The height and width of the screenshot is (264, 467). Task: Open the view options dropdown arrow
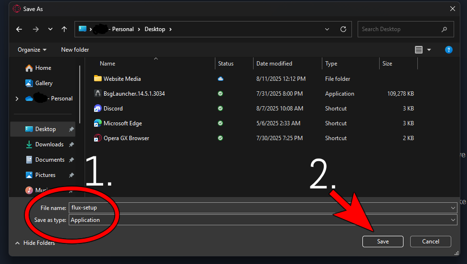[x=429, y=50]
